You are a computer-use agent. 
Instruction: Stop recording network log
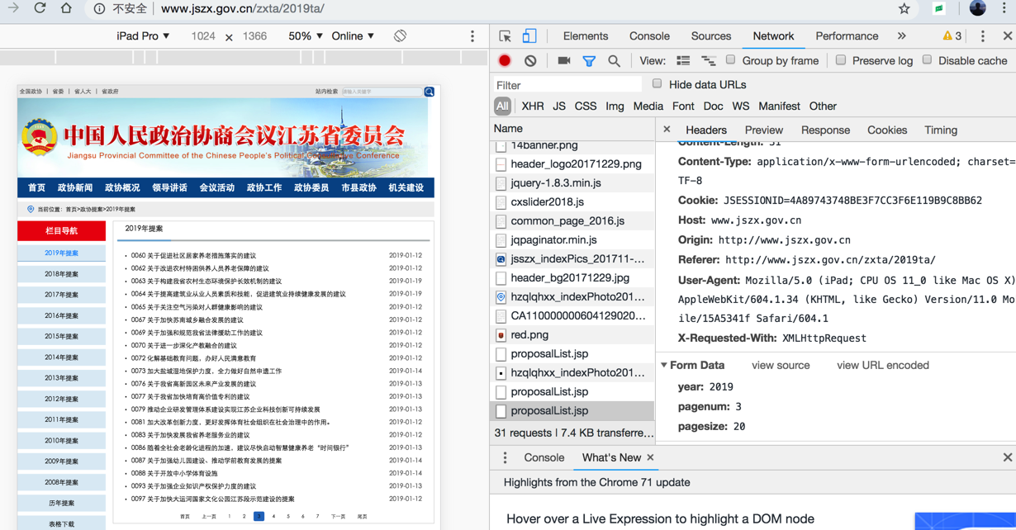pos(505,60)
